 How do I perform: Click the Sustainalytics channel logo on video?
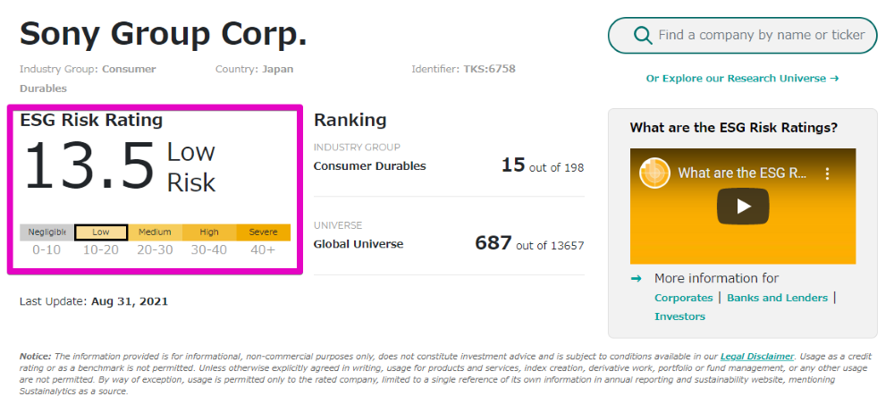[x=654, y=173]
